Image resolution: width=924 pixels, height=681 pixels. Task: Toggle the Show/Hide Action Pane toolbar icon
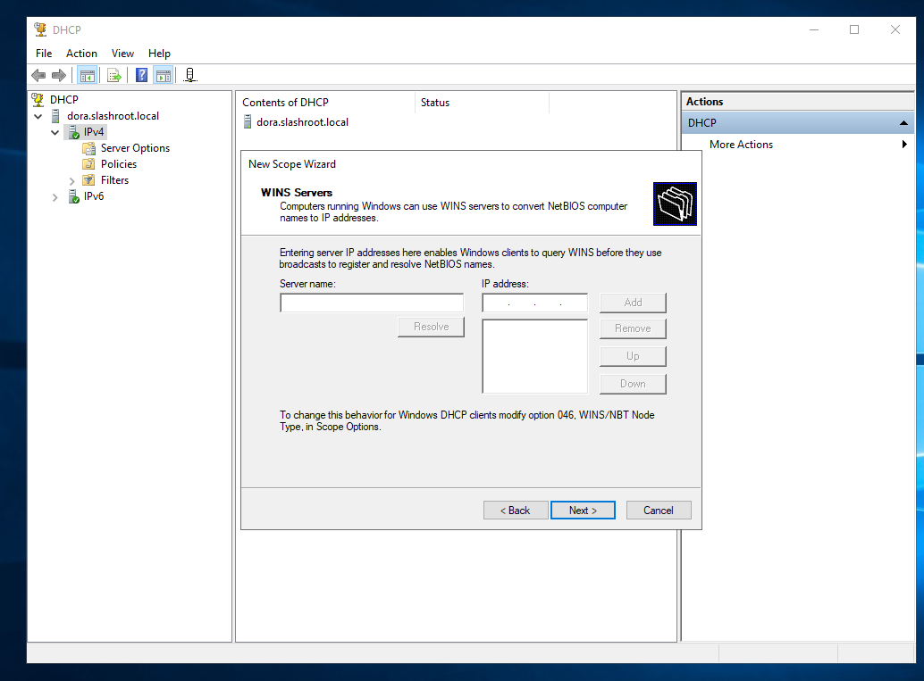163,76
